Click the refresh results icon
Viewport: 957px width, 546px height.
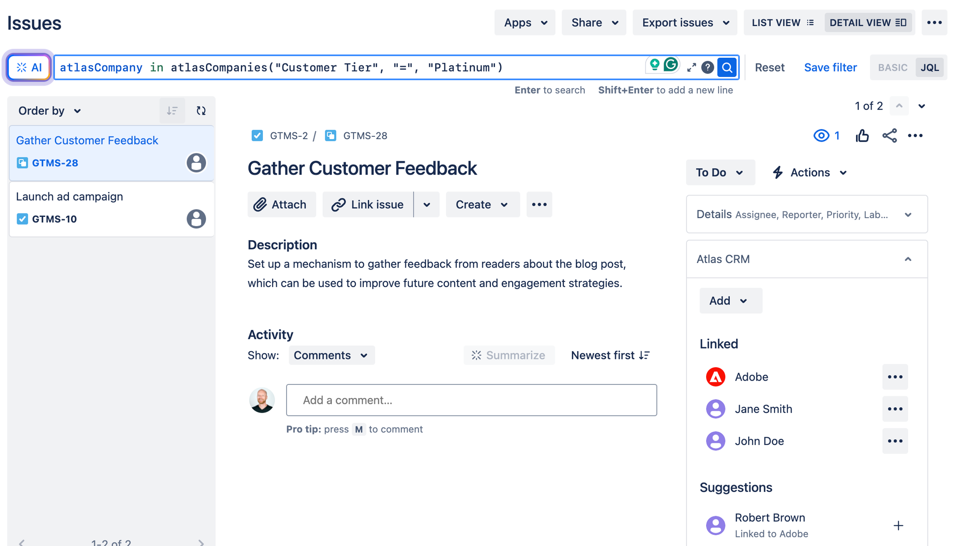coord(201,111)
